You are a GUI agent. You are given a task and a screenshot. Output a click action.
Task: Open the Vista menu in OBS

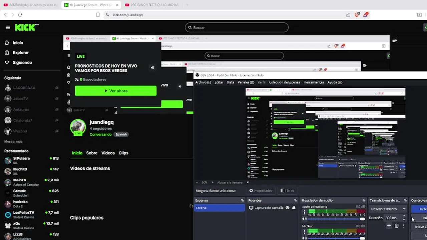(230, 82)
